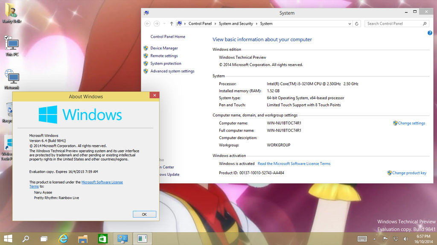Select This PC desktop icon

12,46
